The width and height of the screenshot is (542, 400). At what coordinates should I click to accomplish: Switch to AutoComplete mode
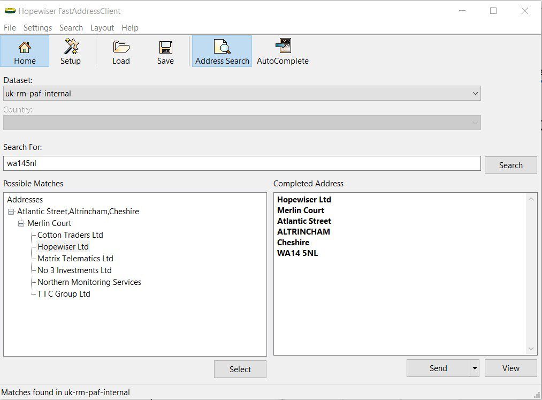click(283, 51)
